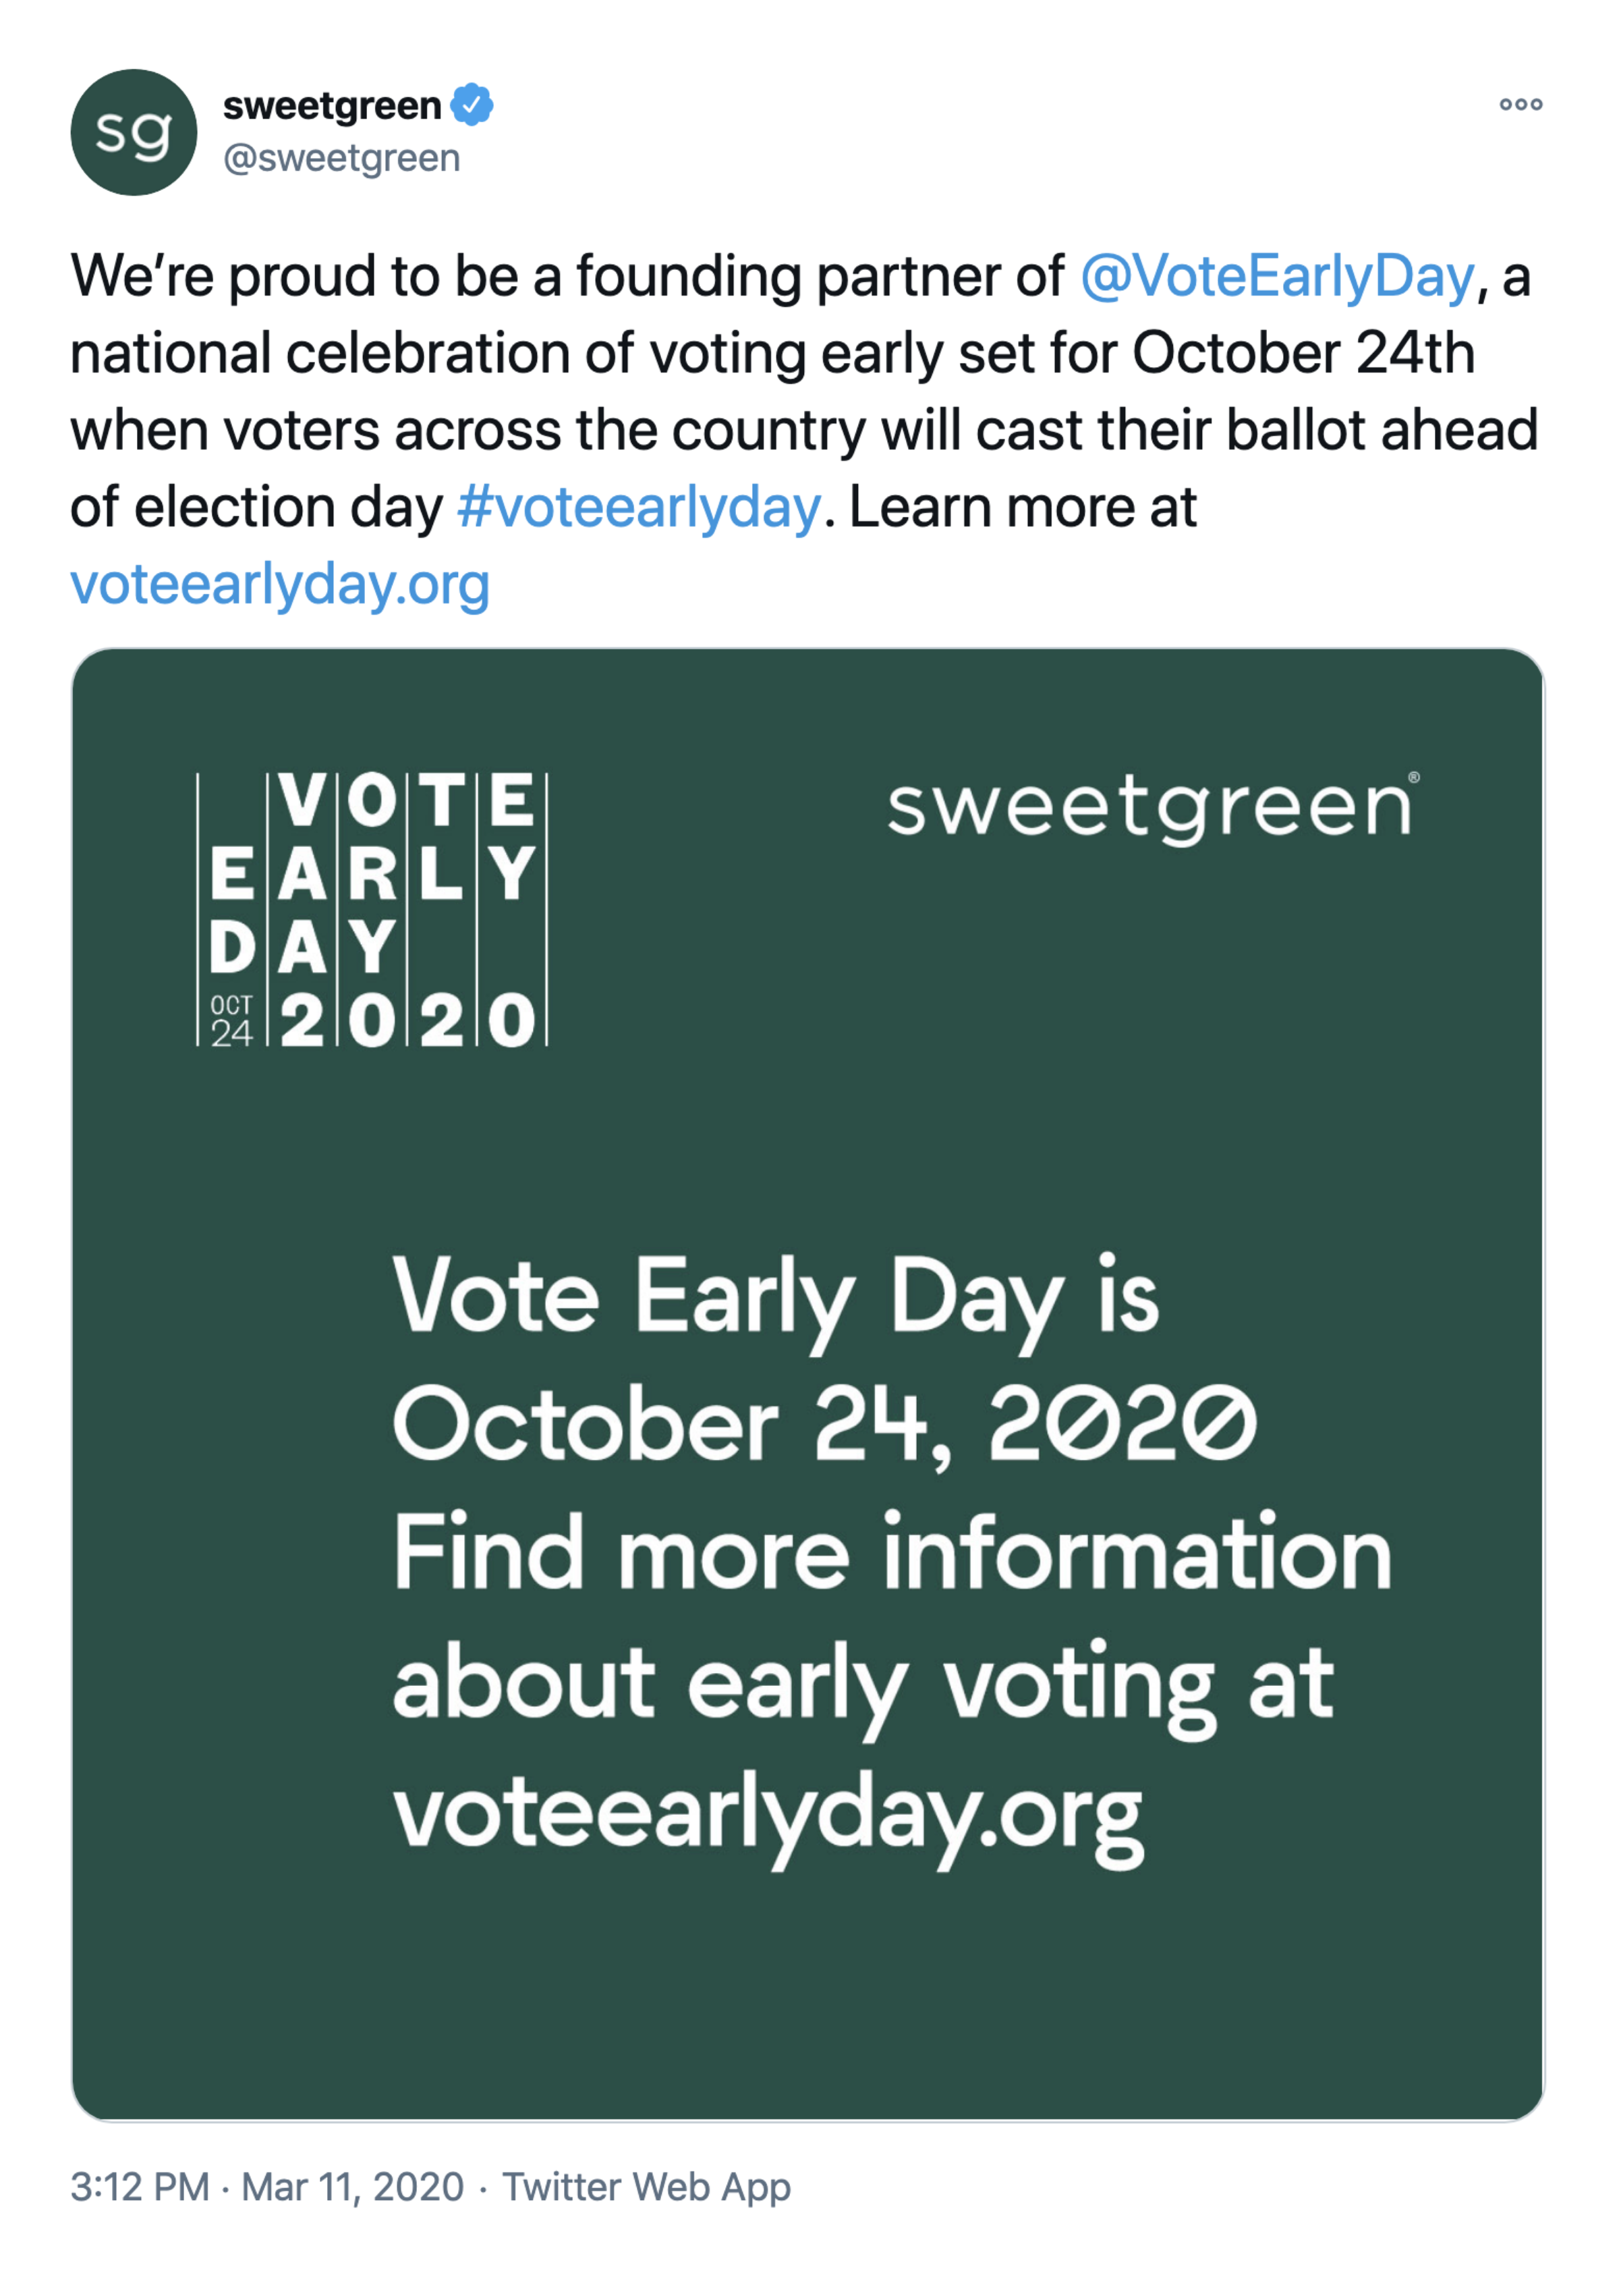
Task: Open the tweet's three-dot more menu
Action: tap(1520, 104)
